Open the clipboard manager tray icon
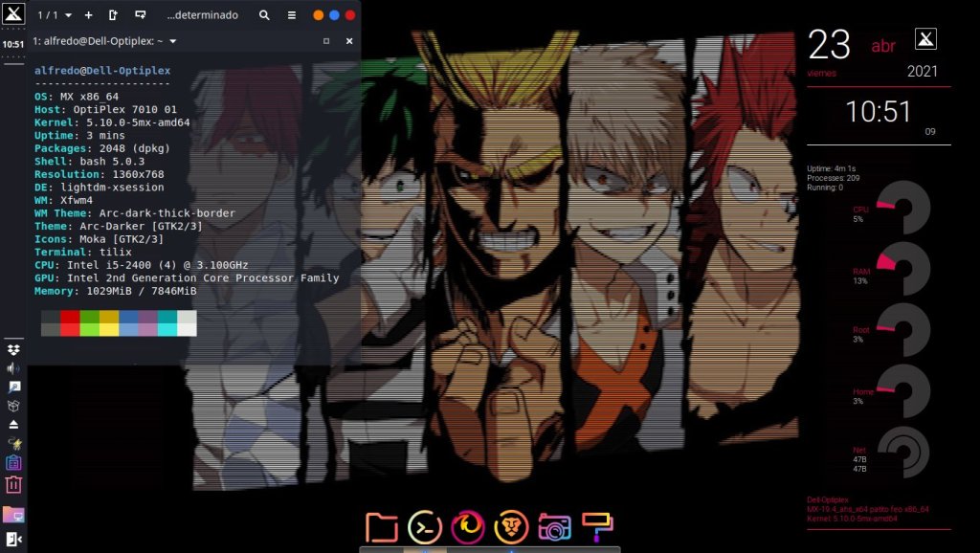Screen dimensions: 980x553 tap(13, 462)
